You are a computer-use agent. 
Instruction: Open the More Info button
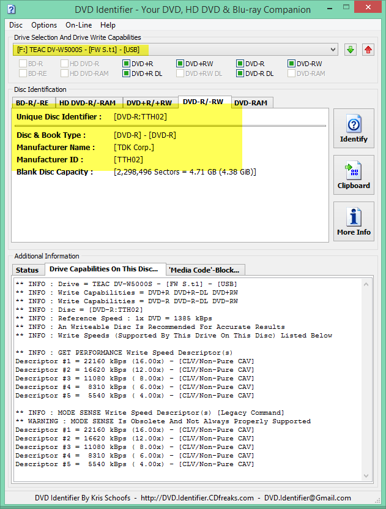354,221
